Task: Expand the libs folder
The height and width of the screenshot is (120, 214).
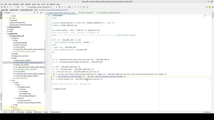Action: click(12, 40)
